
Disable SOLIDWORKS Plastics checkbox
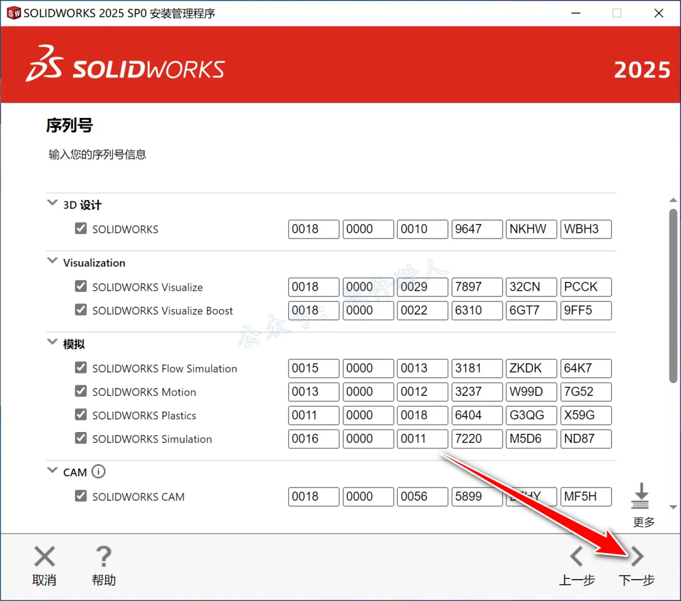[81, 414]
